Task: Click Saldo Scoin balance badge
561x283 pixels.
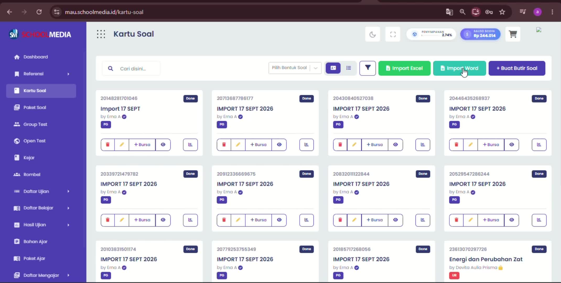Action: point(480,34)
